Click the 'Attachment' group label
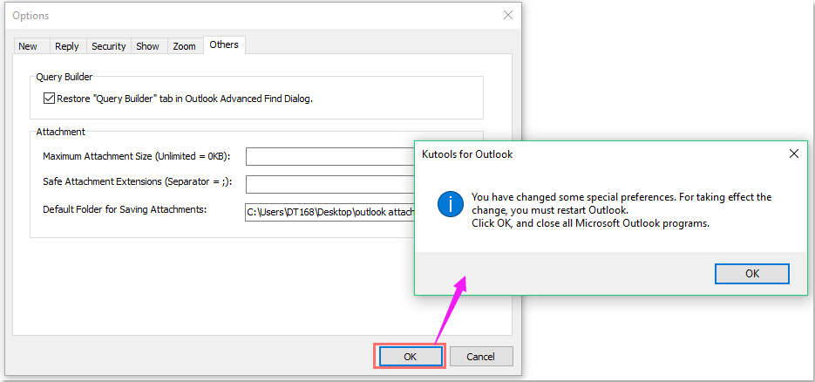The image size is (815, 382). click(61, 132)
